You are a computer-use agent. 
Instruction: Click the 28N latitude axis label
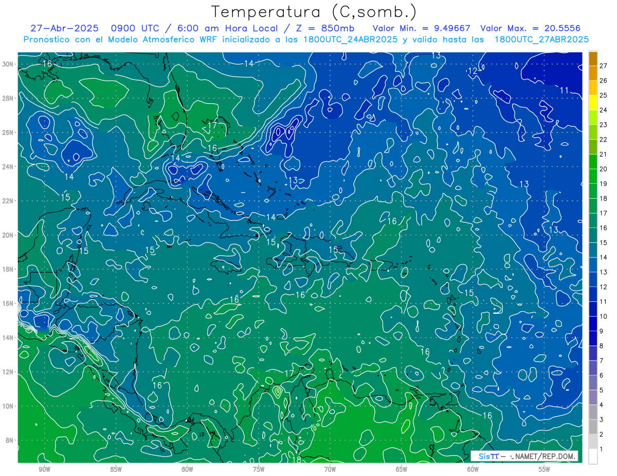(x=9, y=98)
